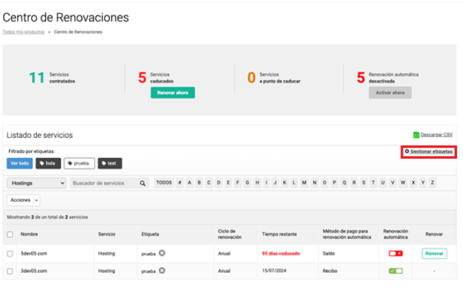Check the 3dev05.com row checkbox
Image resolution: width=463 pixels, height=290 pixels.
tap(10, 271)
